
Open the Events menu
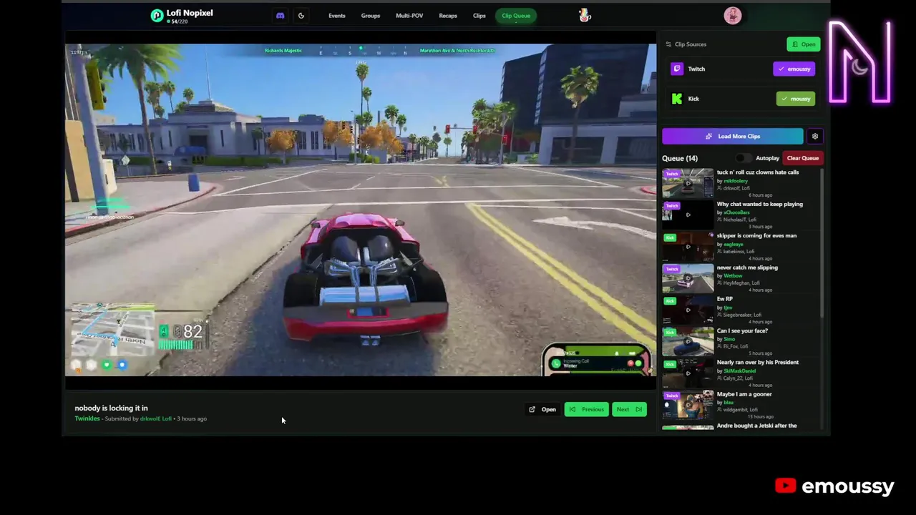pyautogui.click(x=336, y=16)
